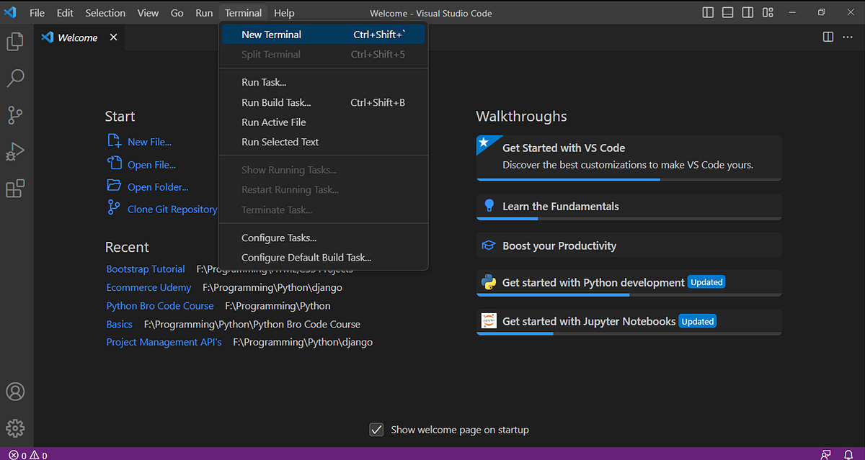Open the File menu
Viewport: 865px width, 460px height.
point(37,13)
